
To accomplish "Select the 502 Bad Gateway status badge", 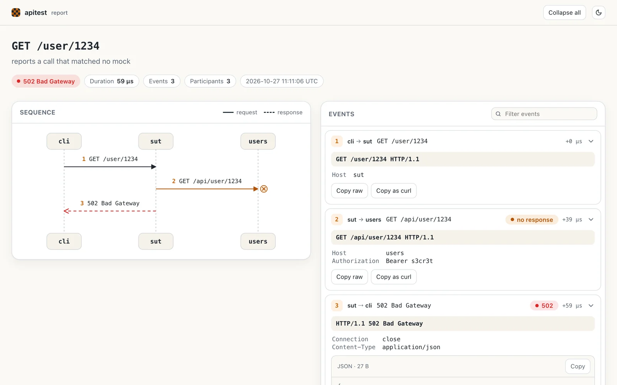I will pyautogui.click(x=46, y=81).
